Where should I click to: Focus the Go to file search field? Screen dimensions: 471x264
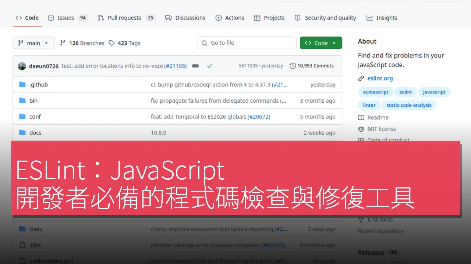[247, 43]
